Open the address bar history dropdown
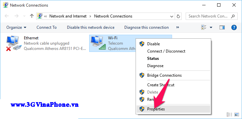This screenshot has width=242, height=119. 171,16
